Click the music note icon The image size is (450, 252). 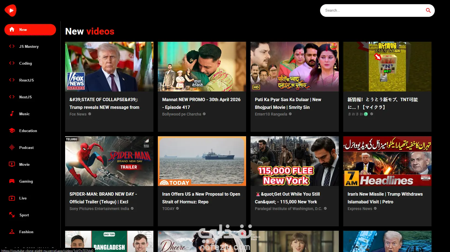pos(12,114)
